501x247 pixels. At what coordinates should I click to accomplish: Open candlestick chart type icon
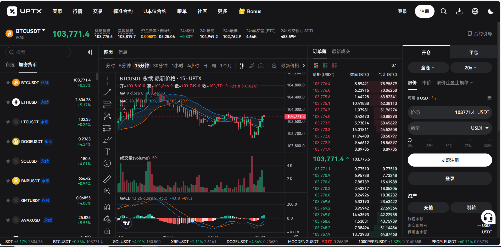coord(242,66)
